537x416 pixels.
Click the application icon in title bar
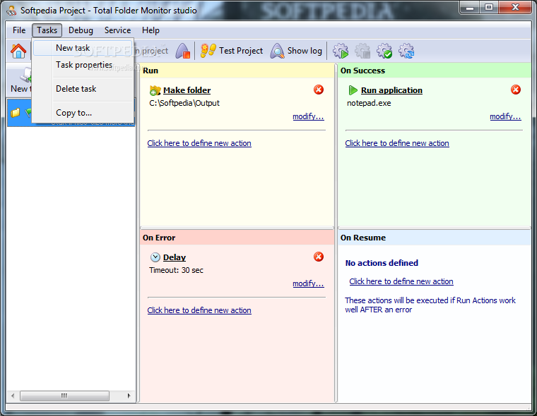coord(11,11)
